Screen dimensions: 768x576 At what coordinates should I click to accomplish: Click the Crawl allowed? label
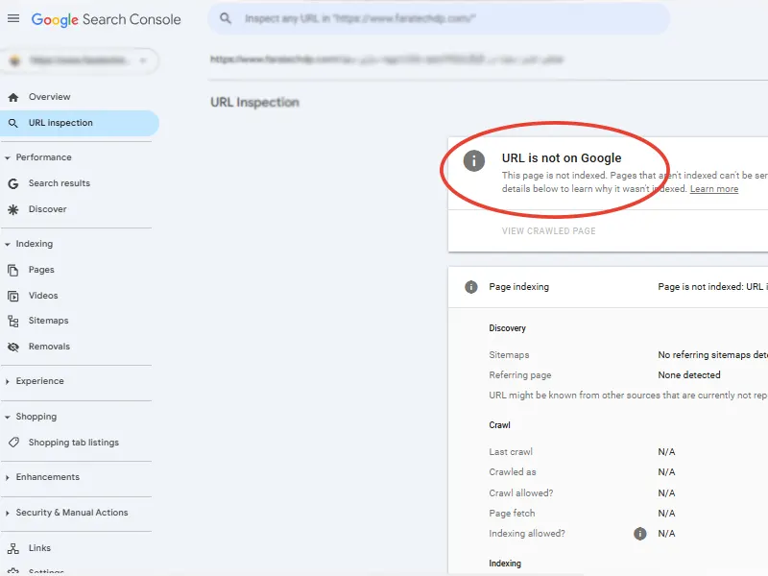pyautogui.click(x=521, y=493)
